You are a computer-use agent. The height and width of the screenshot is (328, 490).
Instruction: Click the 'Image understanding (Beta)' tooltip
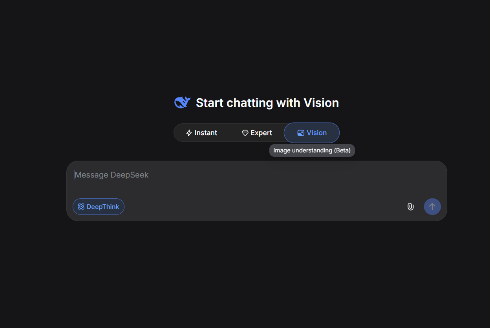[312, 150]
